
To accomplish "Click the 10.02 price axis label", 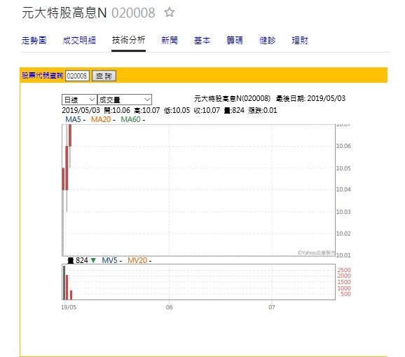I will [343, 234].
